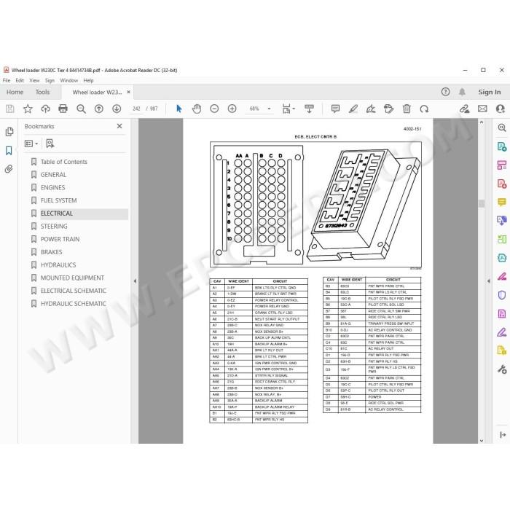Open the fit page options icon
Screen dimensions: 510x510
point(289,109)
